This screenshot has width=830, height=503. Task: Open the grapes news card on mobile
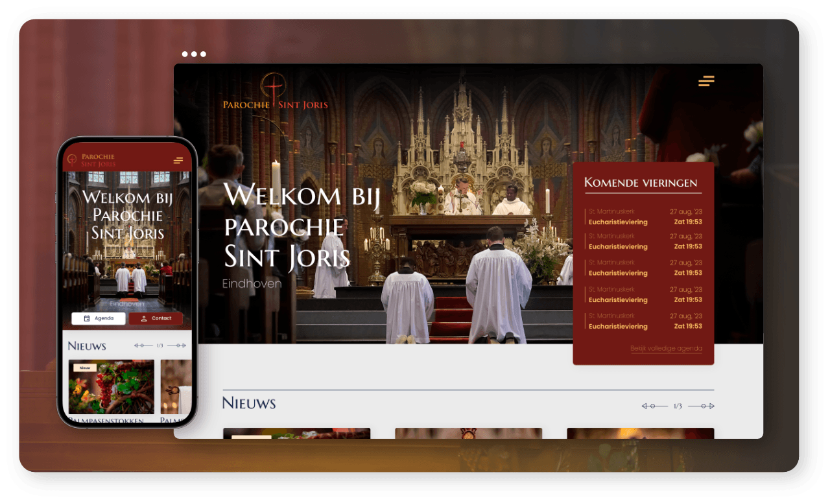click(x=112, y=387)
